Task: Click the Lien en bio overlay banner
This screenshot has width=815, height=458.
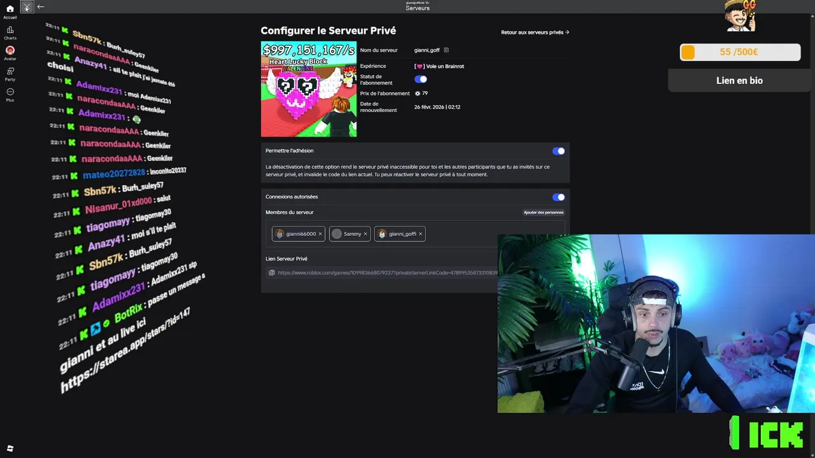Action: [739, 81]
